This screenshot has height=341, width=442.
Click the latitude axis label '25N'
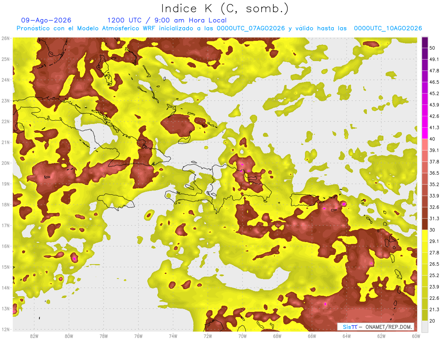(x=6, y=59)
